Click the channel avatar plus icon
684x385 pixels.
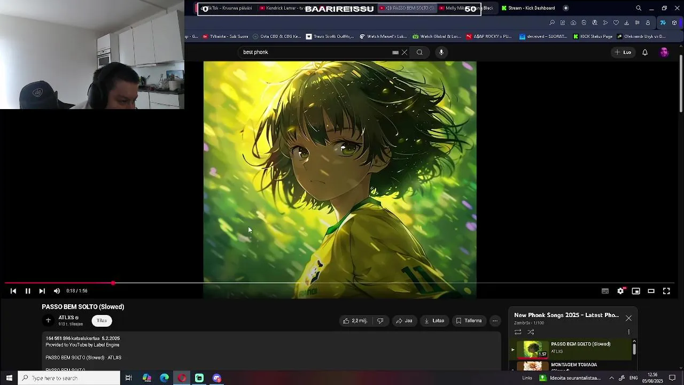pyautogui.click(x=48, y=320)
